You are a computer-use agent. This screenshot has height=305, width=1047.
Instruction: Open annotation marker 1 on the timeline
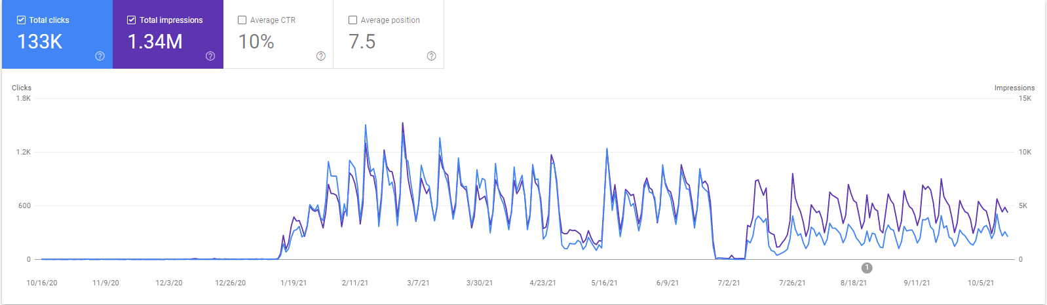(x=867, y=268)
